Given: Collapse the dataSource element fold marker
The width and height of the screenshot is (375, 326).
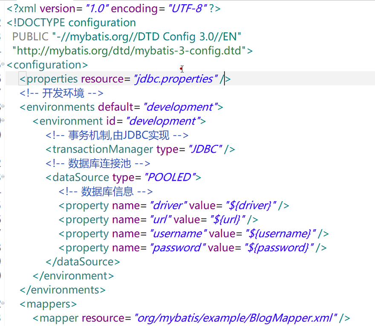Looking at the screenshot, I should click(x=3, y=176).
